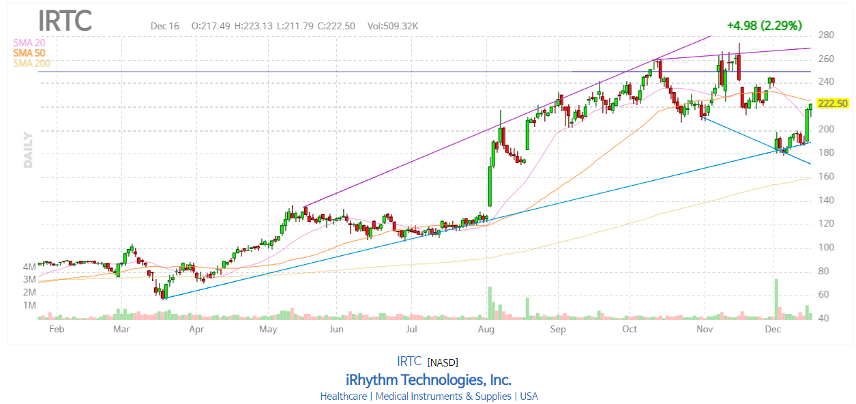Click the 260 price axis label

coord(826,59)
